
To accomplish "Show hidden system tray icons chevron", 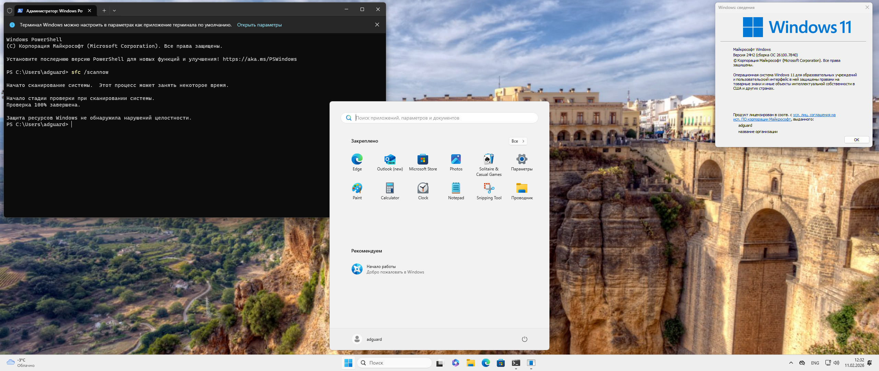I will [791, 363].
